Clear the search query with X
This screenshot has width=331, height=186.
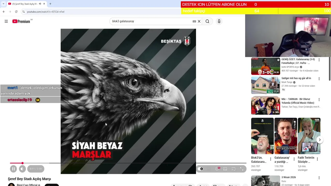pos(199,21)
